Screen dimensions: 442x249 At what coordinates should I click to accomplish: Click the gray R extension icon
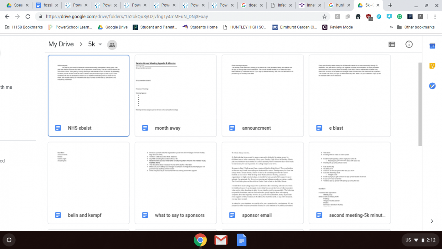tap(420, 17)
